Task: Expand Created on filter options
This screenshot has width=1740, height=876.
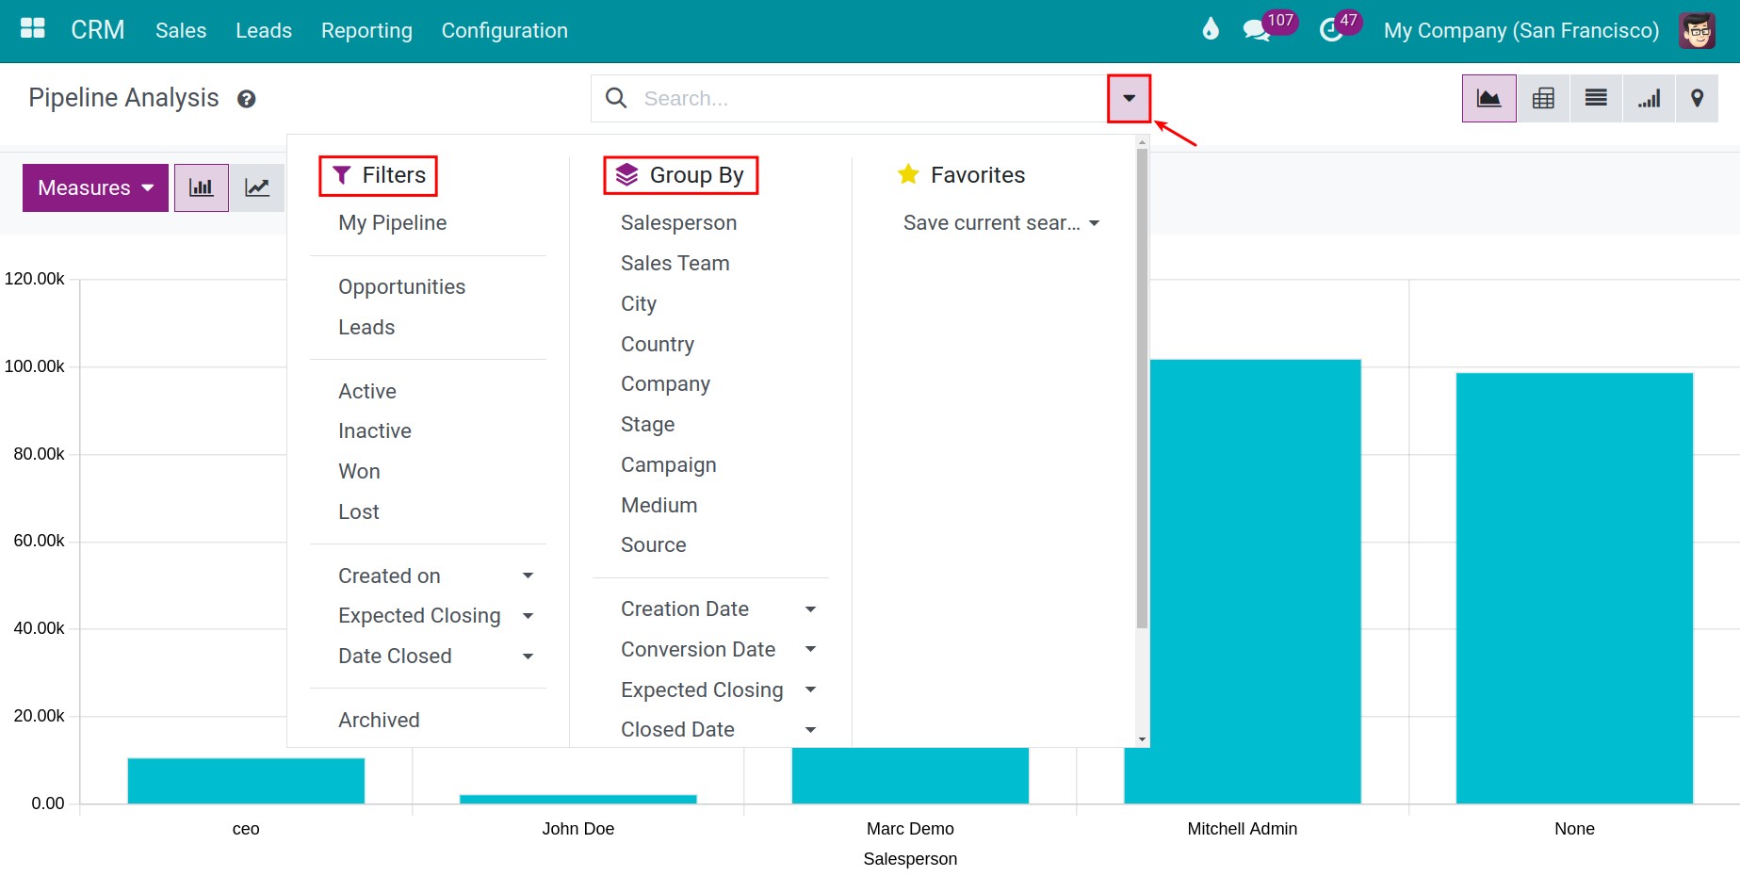Action: point(528,576)
